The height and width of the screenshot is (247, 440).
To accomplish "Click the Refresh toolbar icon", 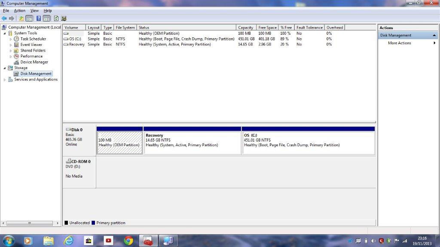I will pos(56,18).
